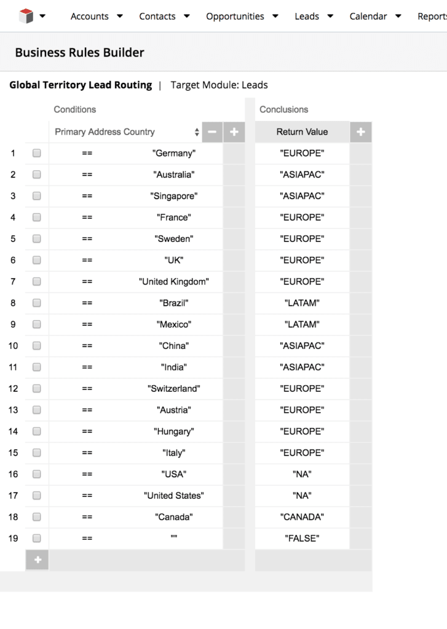The height and width of the screenshot is (629, 447).
Task: Tick the checkbox for row 19
Action: 36,538
